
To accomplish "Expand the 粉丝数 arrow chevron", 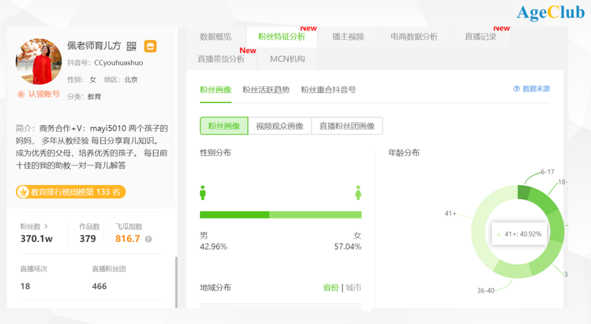I will pyautogui.click(x=46, y=226).
